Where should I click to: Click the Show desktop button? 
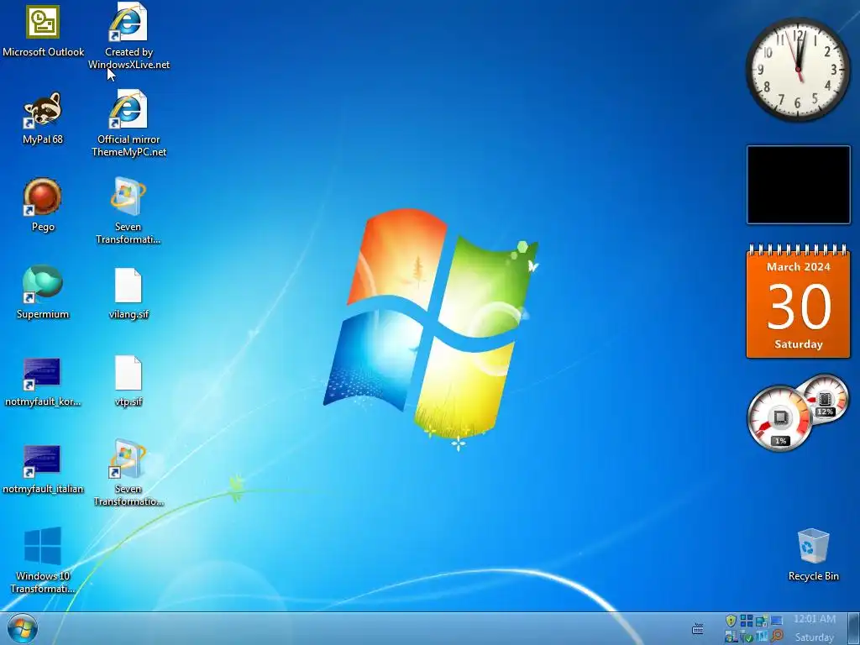tap(853, 628)
